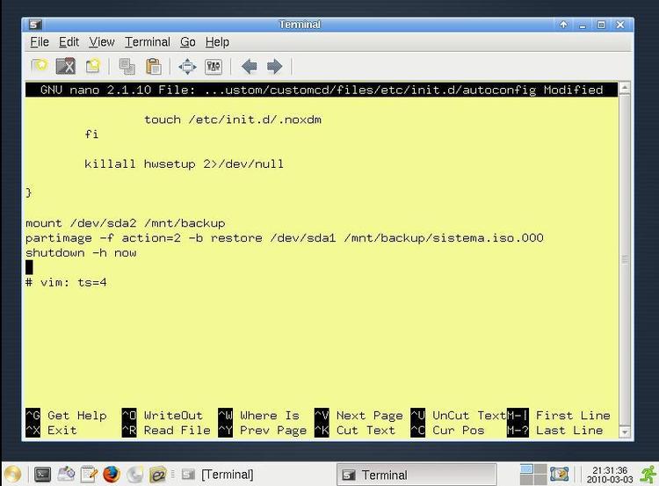Go to previous tab with left arrow
Screen dimensions: 659x486
250,67
